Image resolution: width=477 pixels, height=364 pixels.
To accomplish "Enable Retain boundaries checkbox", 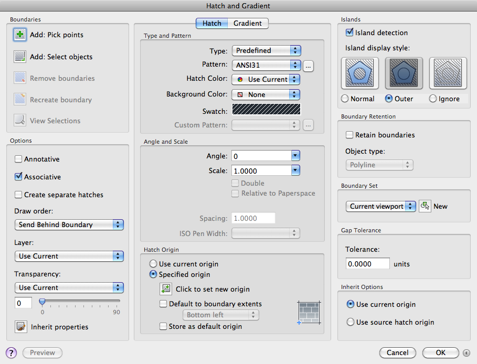I will click(x=349, y=135).
